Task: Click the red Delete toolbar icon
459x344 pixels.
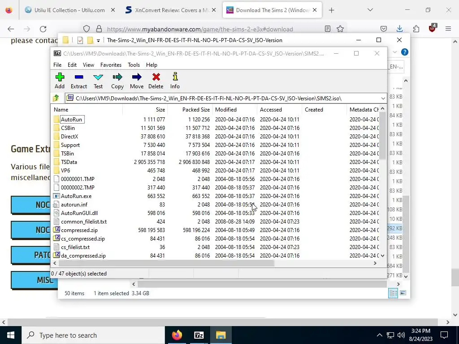Action: pos(156,81)
